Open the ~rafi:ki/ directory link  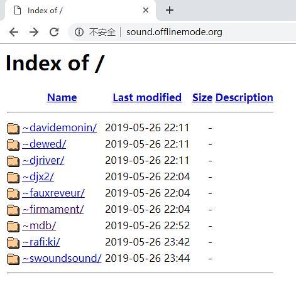click(41, 242)
